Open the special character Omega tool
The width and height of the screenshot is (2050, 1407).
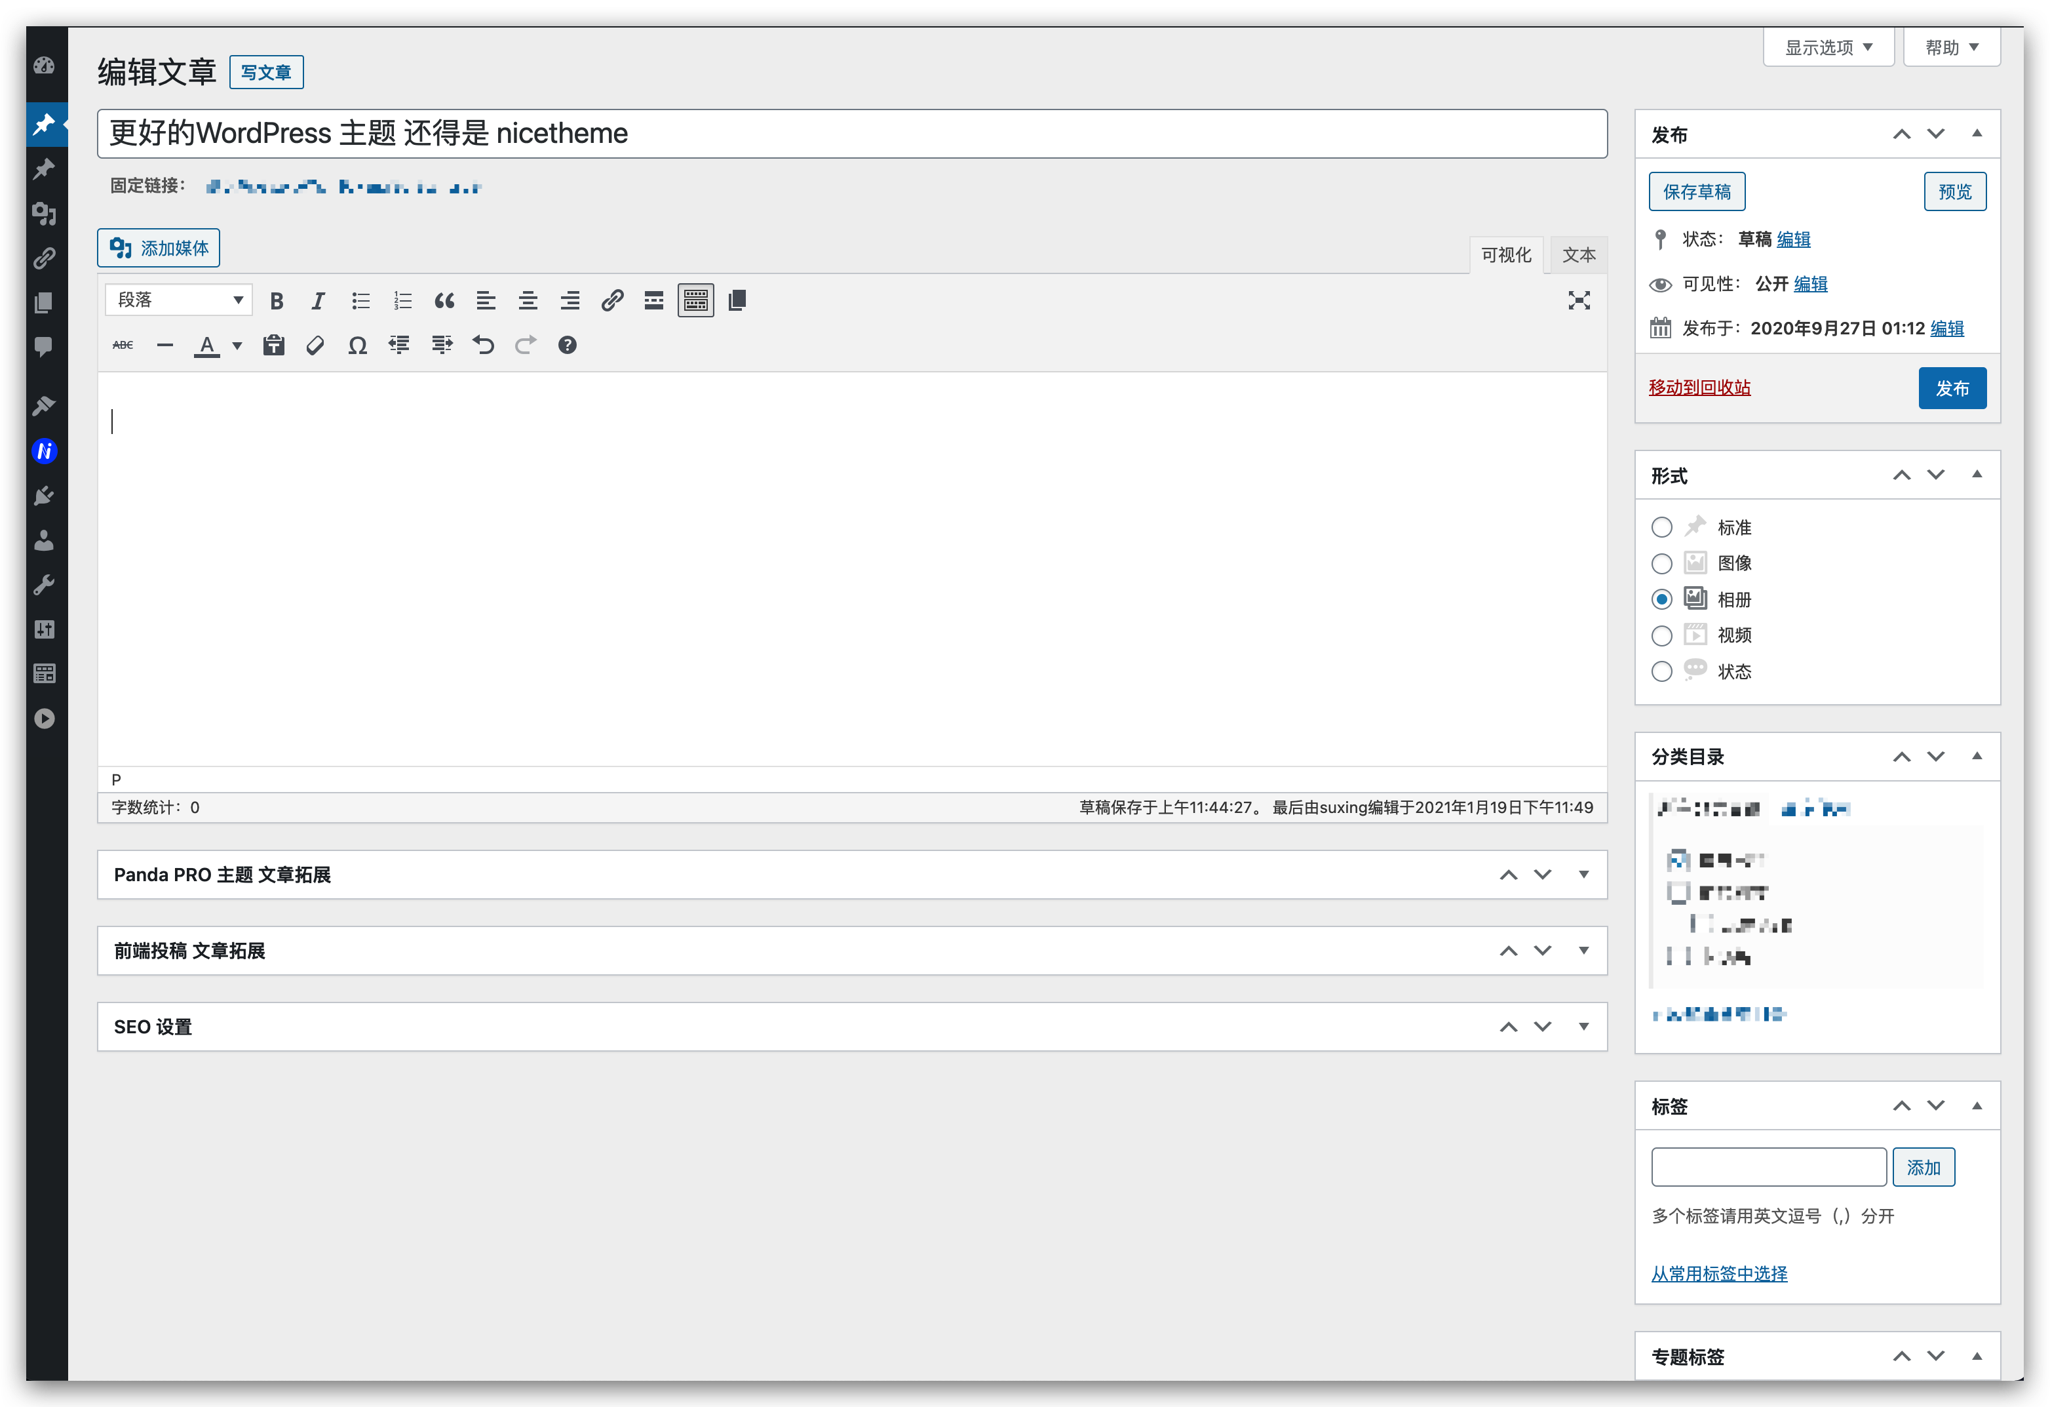[357, 345]
